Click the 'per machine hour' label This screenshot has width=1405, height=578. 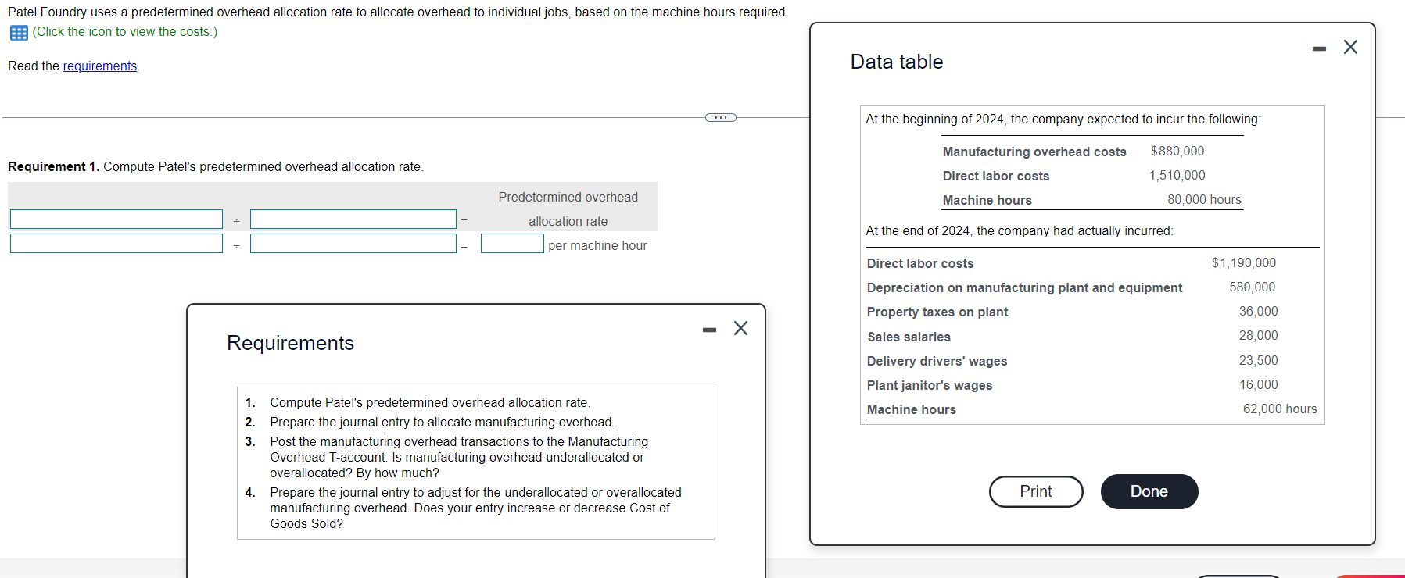pyautogui.click(x=597, y=245)
